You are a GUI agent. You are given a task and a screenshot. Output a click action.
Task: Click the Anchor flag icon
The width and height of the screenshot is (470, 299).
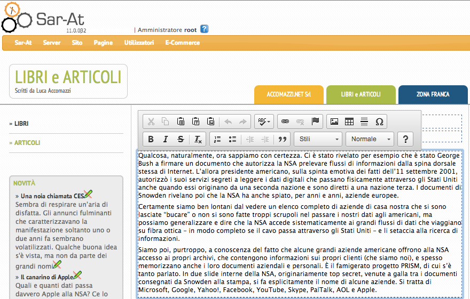pyautogui.click(x=315, y=122)
